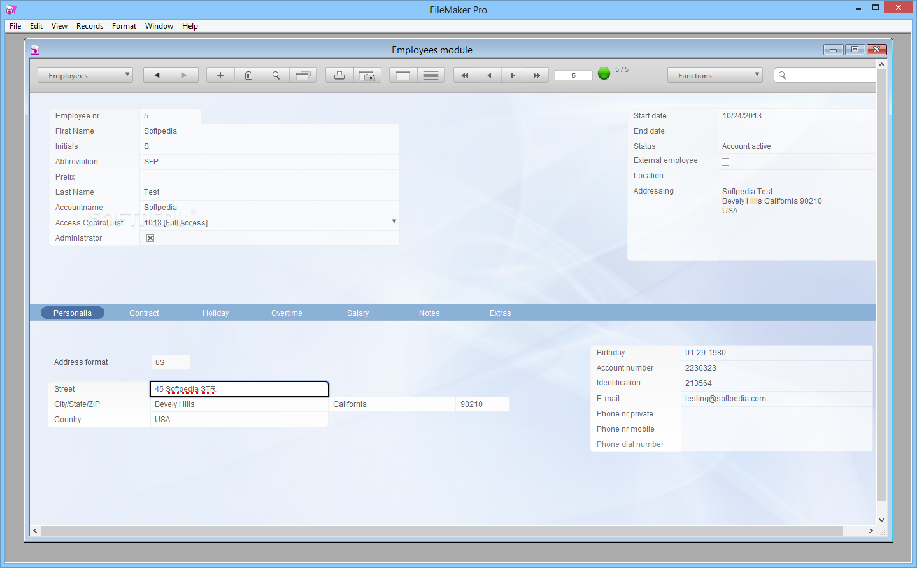Click the Account number field 2236323
The width and height of the screenshot is (917, 568).
[776, 368]
